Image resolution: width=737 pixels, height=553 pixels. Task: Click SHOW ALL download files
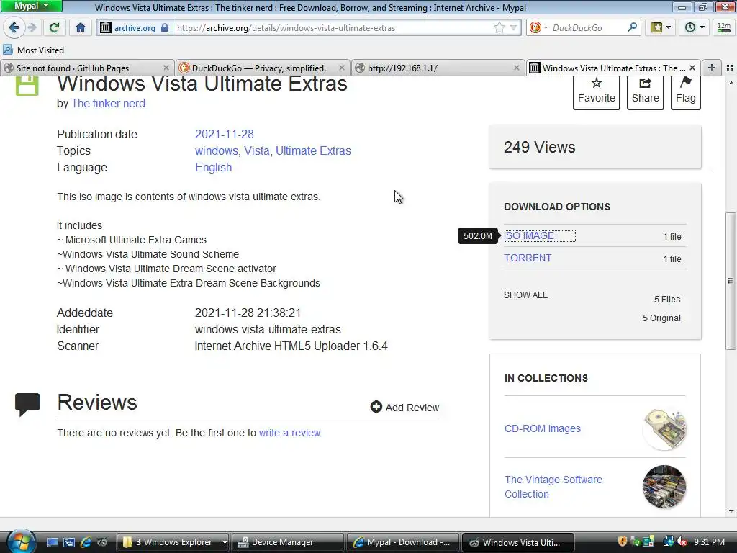click(x=525, y=295)
